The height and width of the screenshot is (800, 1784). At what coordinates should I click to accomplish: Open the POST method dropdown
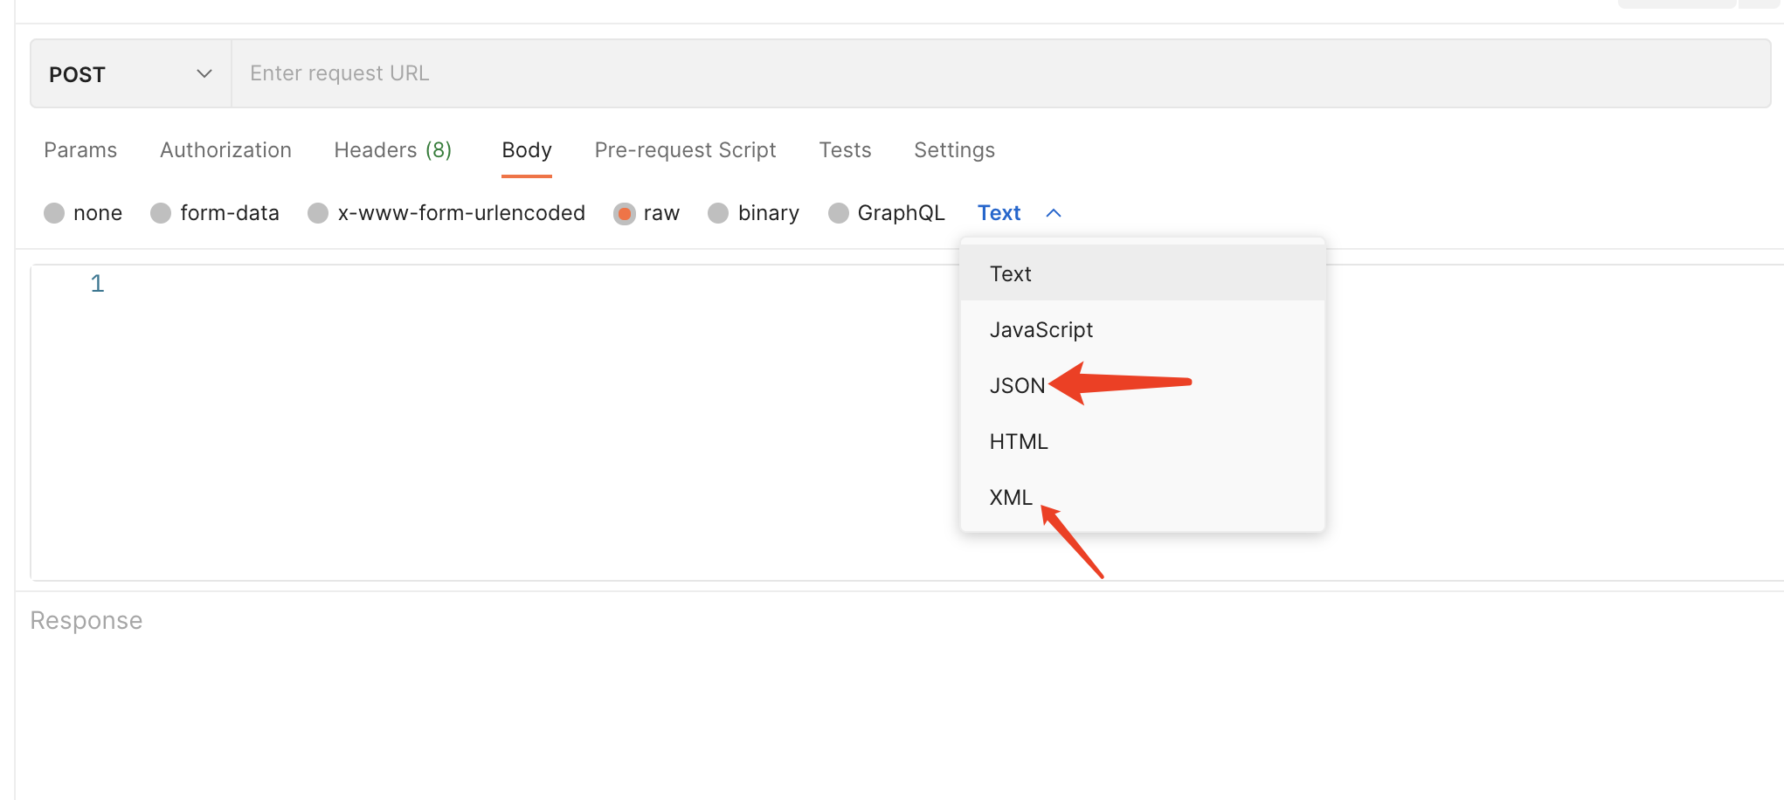tap(130, 74)
